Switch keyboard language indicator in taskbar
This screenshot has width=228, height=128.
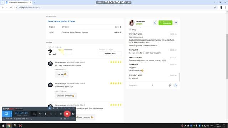click(x=212, y=126)
